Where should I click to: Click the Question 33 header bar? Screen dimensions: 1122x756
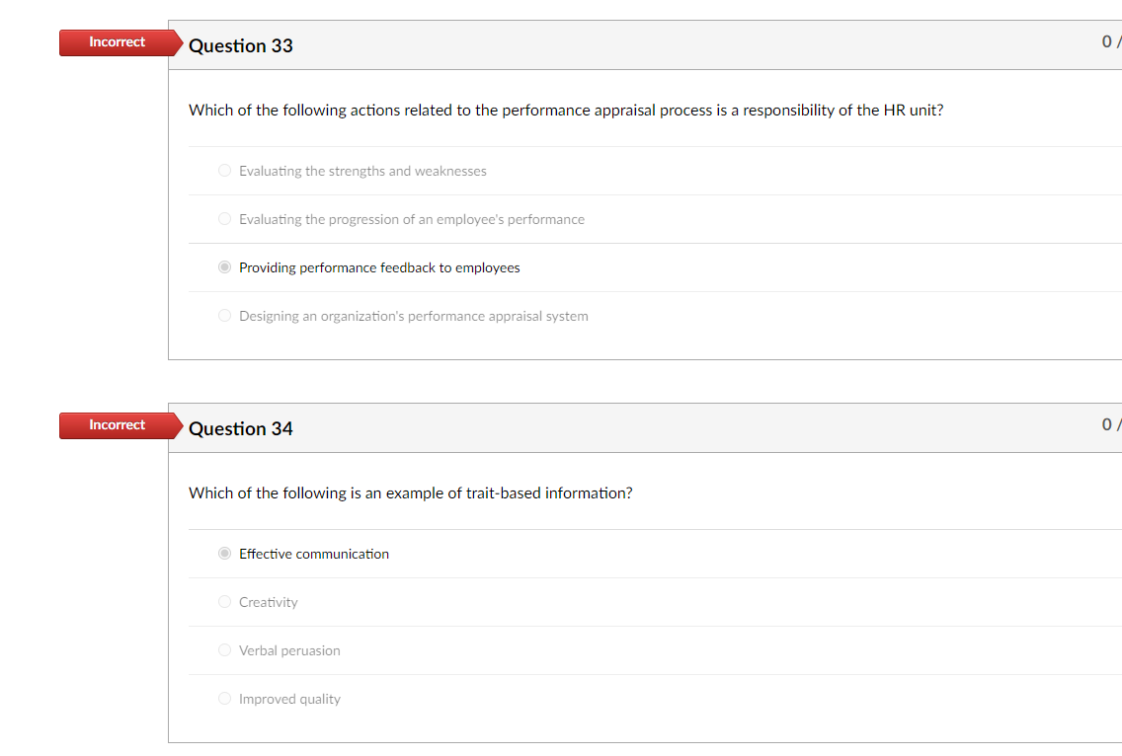point(642,44)
